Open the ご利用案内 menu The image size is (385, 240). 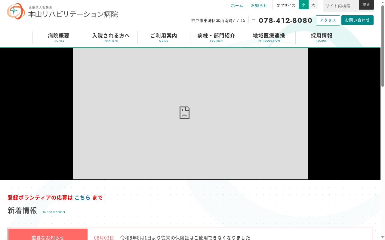(164, 37)
